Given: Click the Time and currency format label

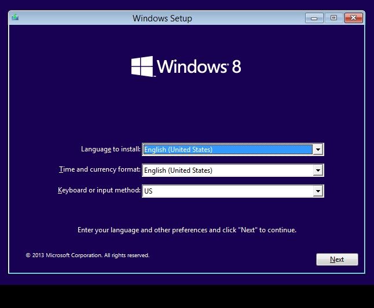Looking at the screenshot, I should point(100,169).
